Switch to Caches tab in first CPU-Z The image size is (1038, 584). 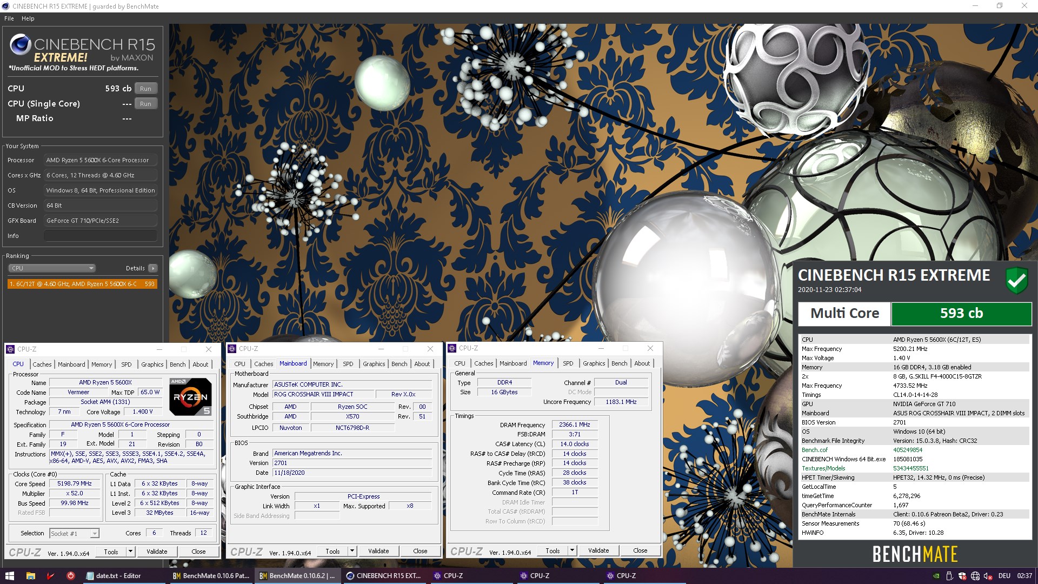click(x=42, y=364)
